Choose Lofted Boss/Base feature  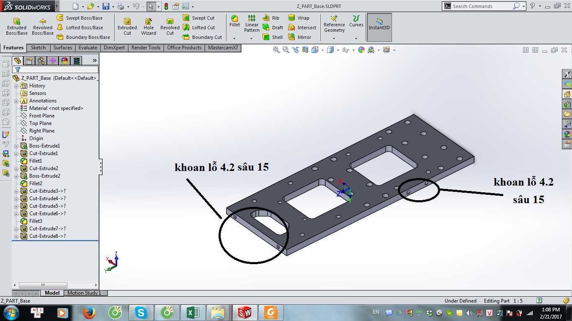(x=80, y=28)
